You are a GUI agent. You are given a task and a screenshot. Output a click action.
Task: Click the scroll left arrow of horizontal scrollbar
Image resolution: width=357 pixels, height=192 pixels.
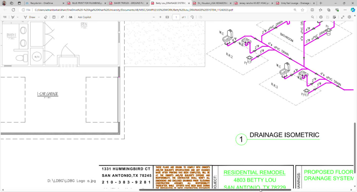click(3, 190)
